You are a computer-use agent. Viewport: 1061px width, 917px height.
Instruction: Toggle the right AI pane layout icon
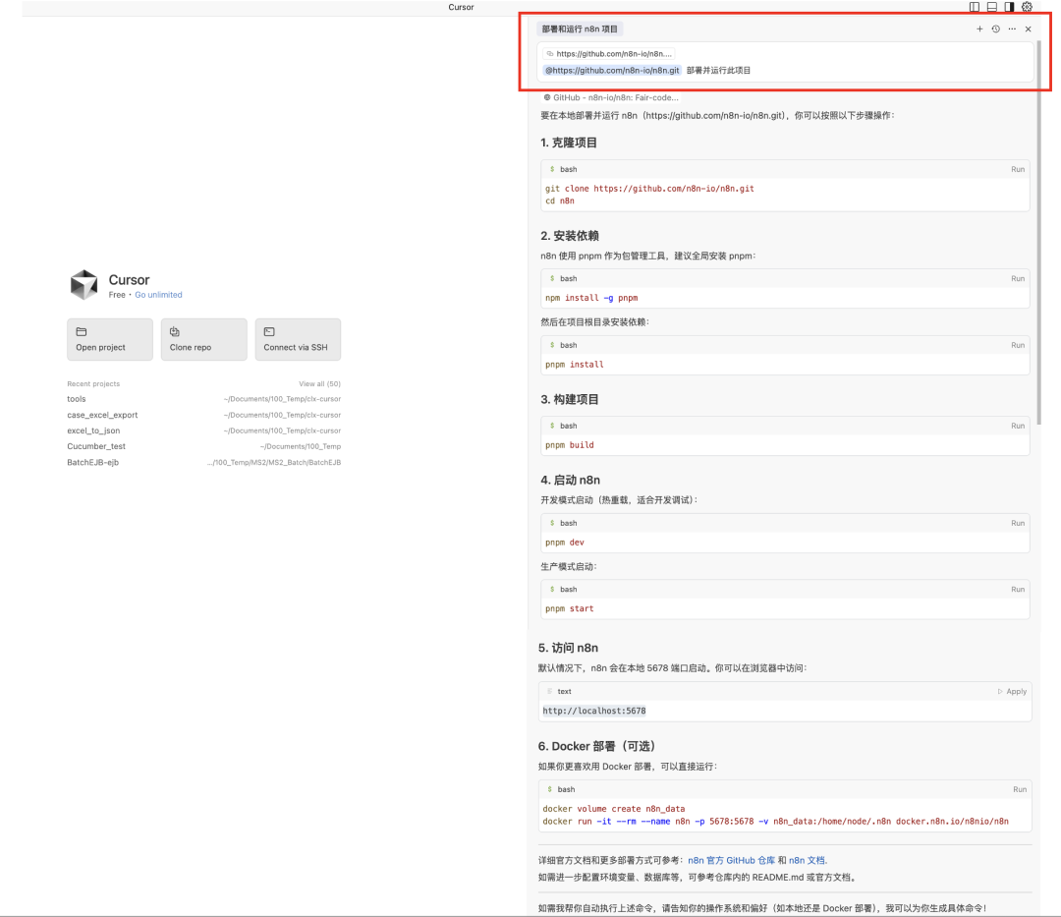[1009, 7]
